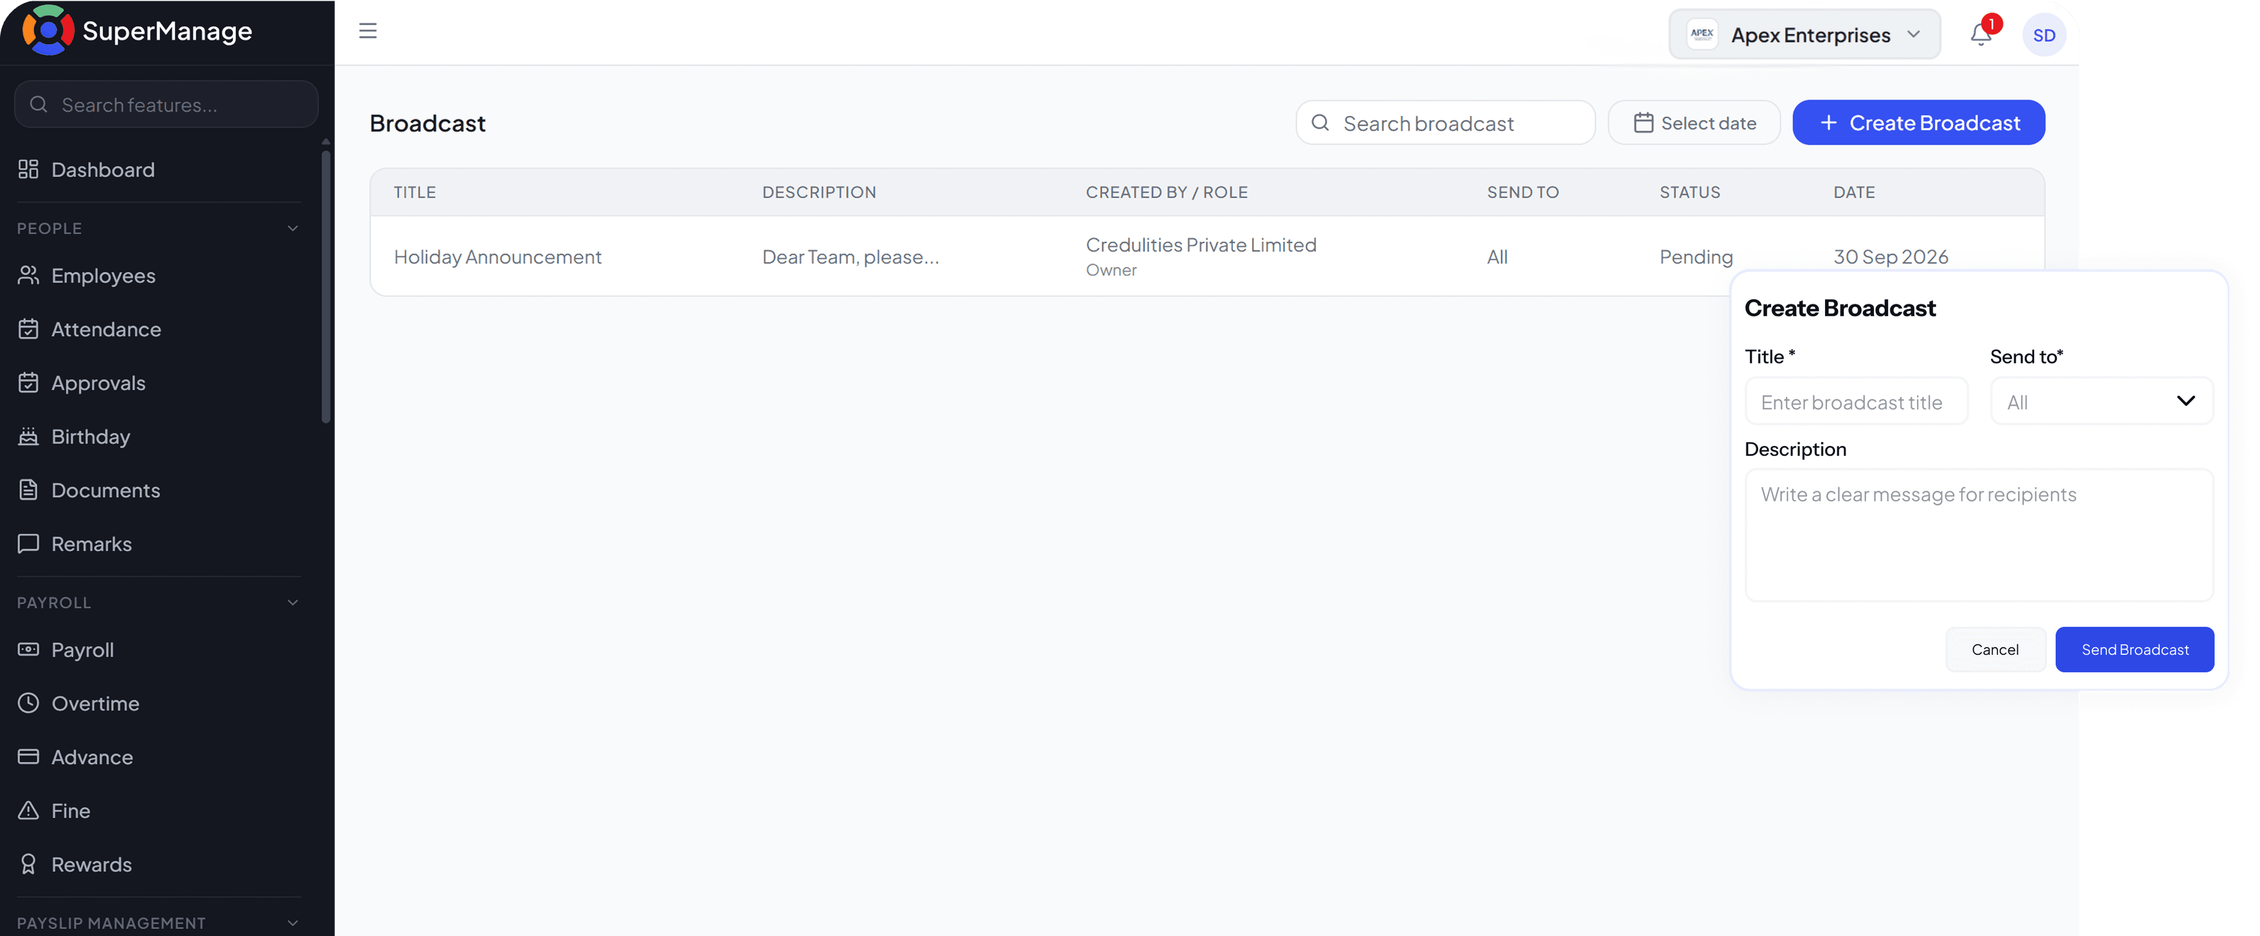Click the magnifier icon in Search features
Viewport: 2260px width, 936px height.
coord(39,104)
